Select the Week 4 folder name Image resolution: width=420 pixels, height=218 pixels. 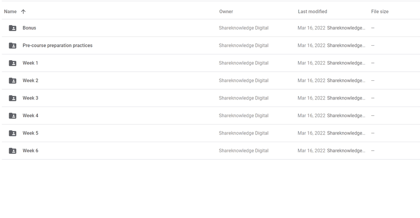tap(30, 116)
